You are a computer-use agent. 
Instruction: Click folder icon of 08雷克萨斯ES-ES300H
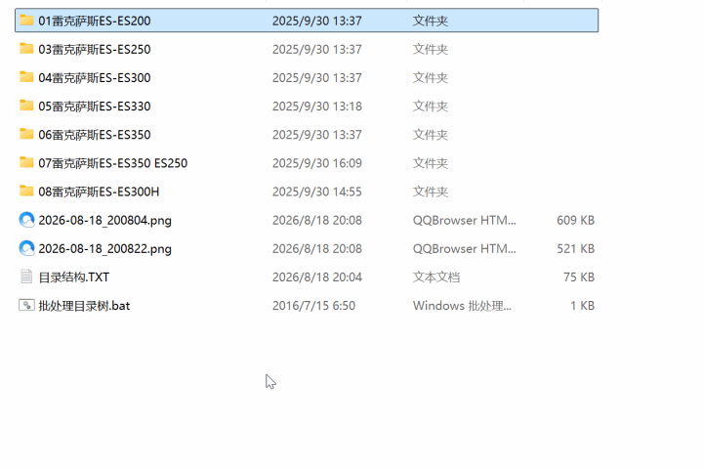point(26,192)
